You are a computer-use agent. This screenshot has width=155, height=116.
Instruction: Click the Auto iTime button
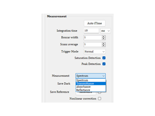coord(95,23)
